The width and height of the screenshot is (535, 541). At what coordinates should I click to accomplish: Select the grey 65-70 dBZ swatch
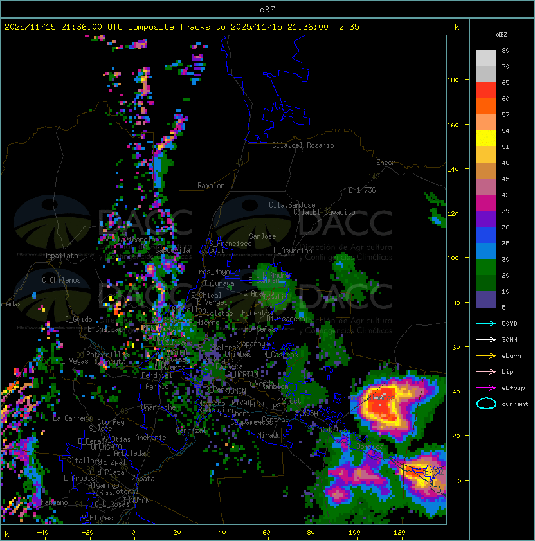[486, 74]
